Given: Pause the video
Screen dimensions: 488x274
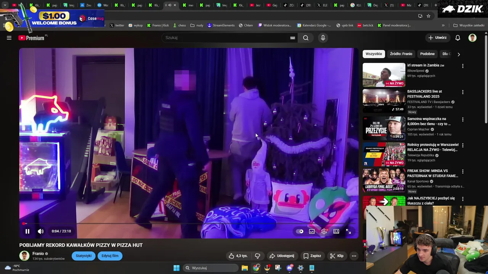Looking at the screenshot, I should 27,231.
